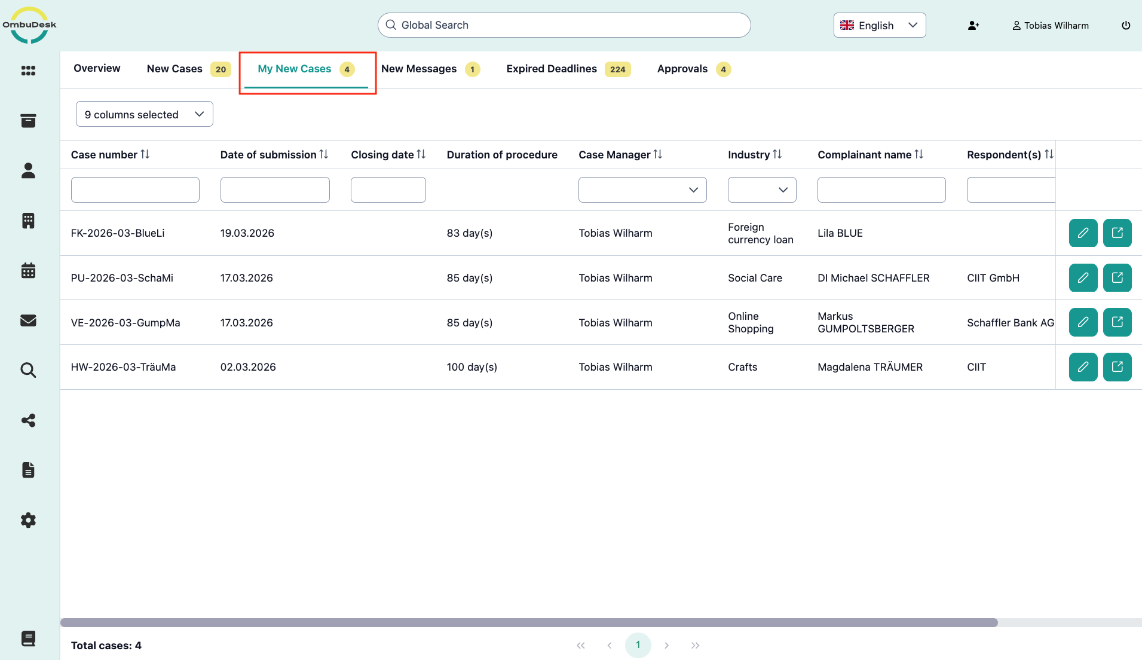Screen dimensions: 1142x660
Task: Click respondent Schaffler Bank AG
Action: [1011, 323]
